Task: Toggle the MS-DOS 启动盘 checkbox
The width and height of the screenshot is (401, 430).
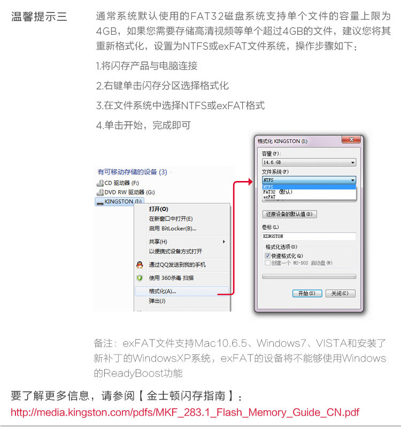Action: [268, 263]
